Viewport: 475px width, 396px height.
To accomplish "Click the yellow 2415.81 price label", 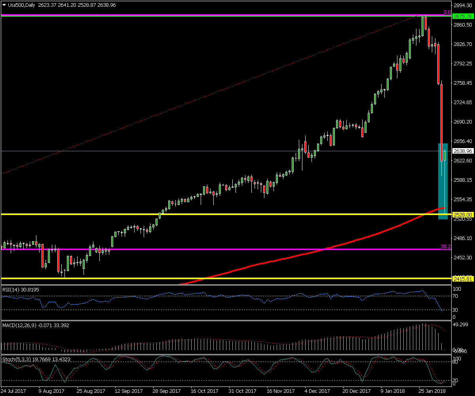I will click(463, 279).
